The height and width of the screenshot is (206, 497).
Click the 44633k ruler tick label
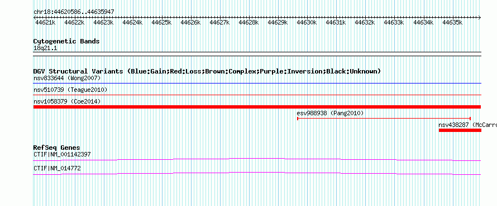(x=394, y=23)
